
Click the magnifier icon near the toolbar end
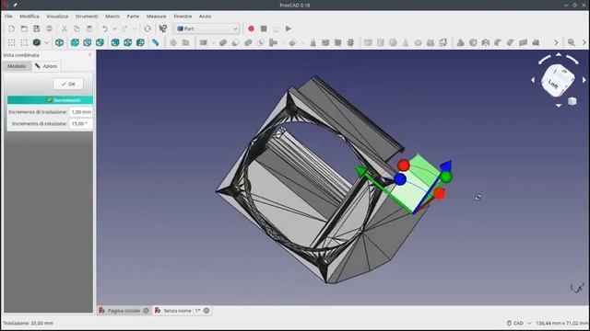(572, 42)
